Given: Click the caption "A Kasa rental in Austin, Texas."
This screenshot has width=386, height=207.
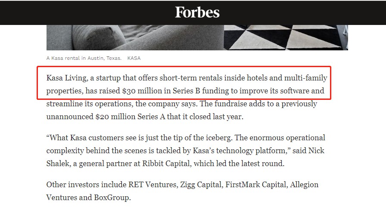Looking at the screenshot, I should point(84,58).
